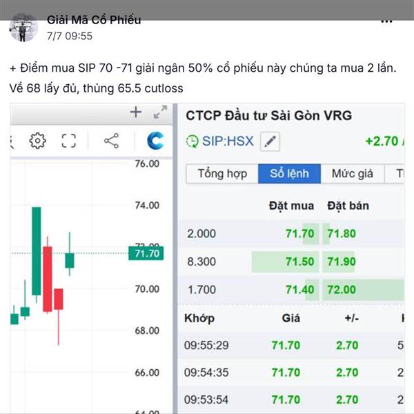The width and height of the screenshot is (414, 414).
Task: Expand chart with diagonal arrows icon
Action: pyautogui.click(x=160, y=112)
